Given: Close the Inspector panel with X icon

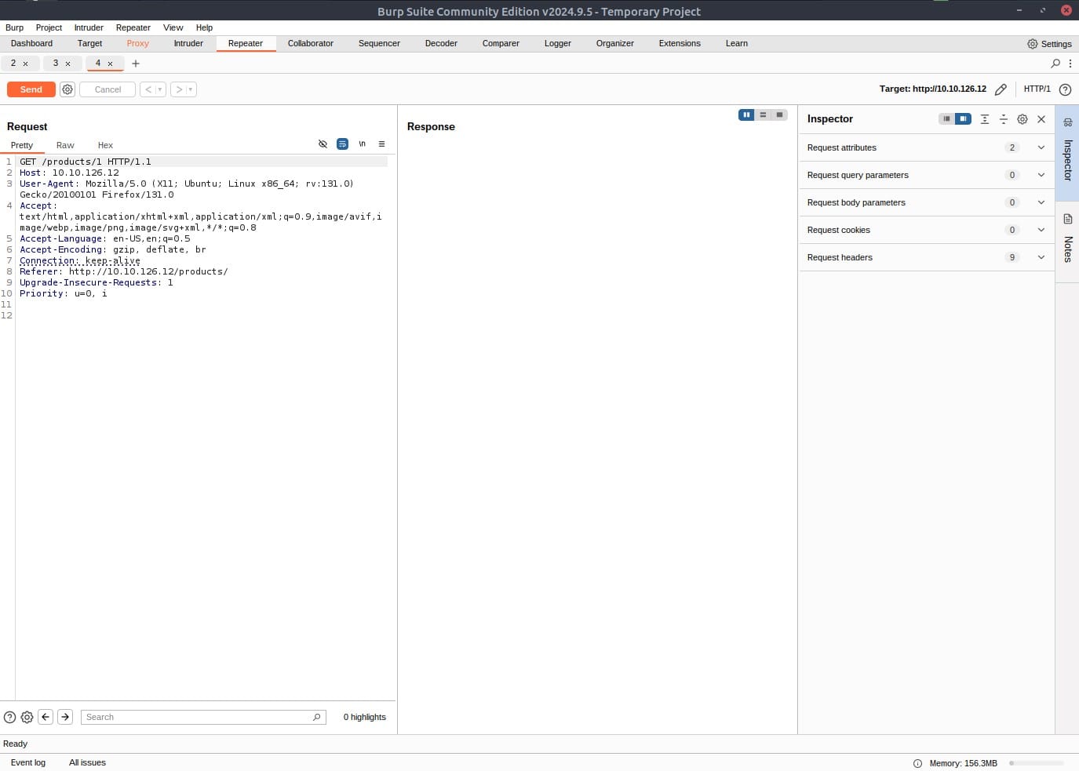Looking at the screenshot, I should click(1041, 119).
